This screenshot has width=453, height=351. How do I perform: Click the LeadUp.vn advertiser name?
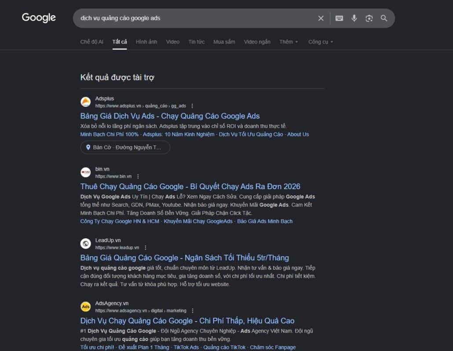click(x=108, y=240)
